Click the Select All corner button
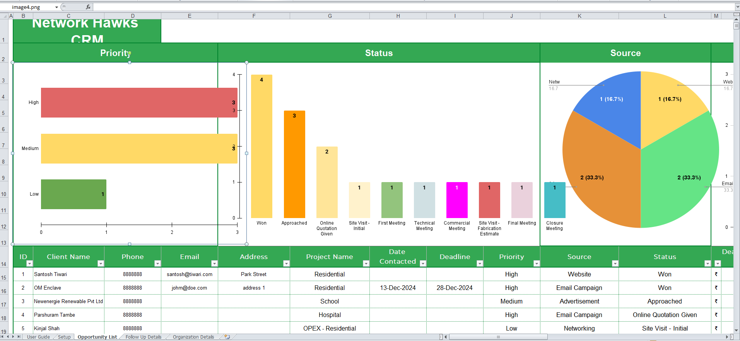This screenshot has height=341, width=740. point(4,16)
